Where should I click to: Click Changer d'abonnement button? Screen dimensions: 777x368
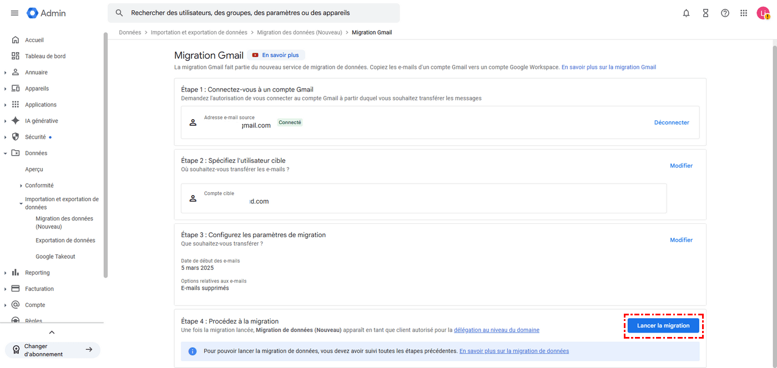[x=53, y=350]
